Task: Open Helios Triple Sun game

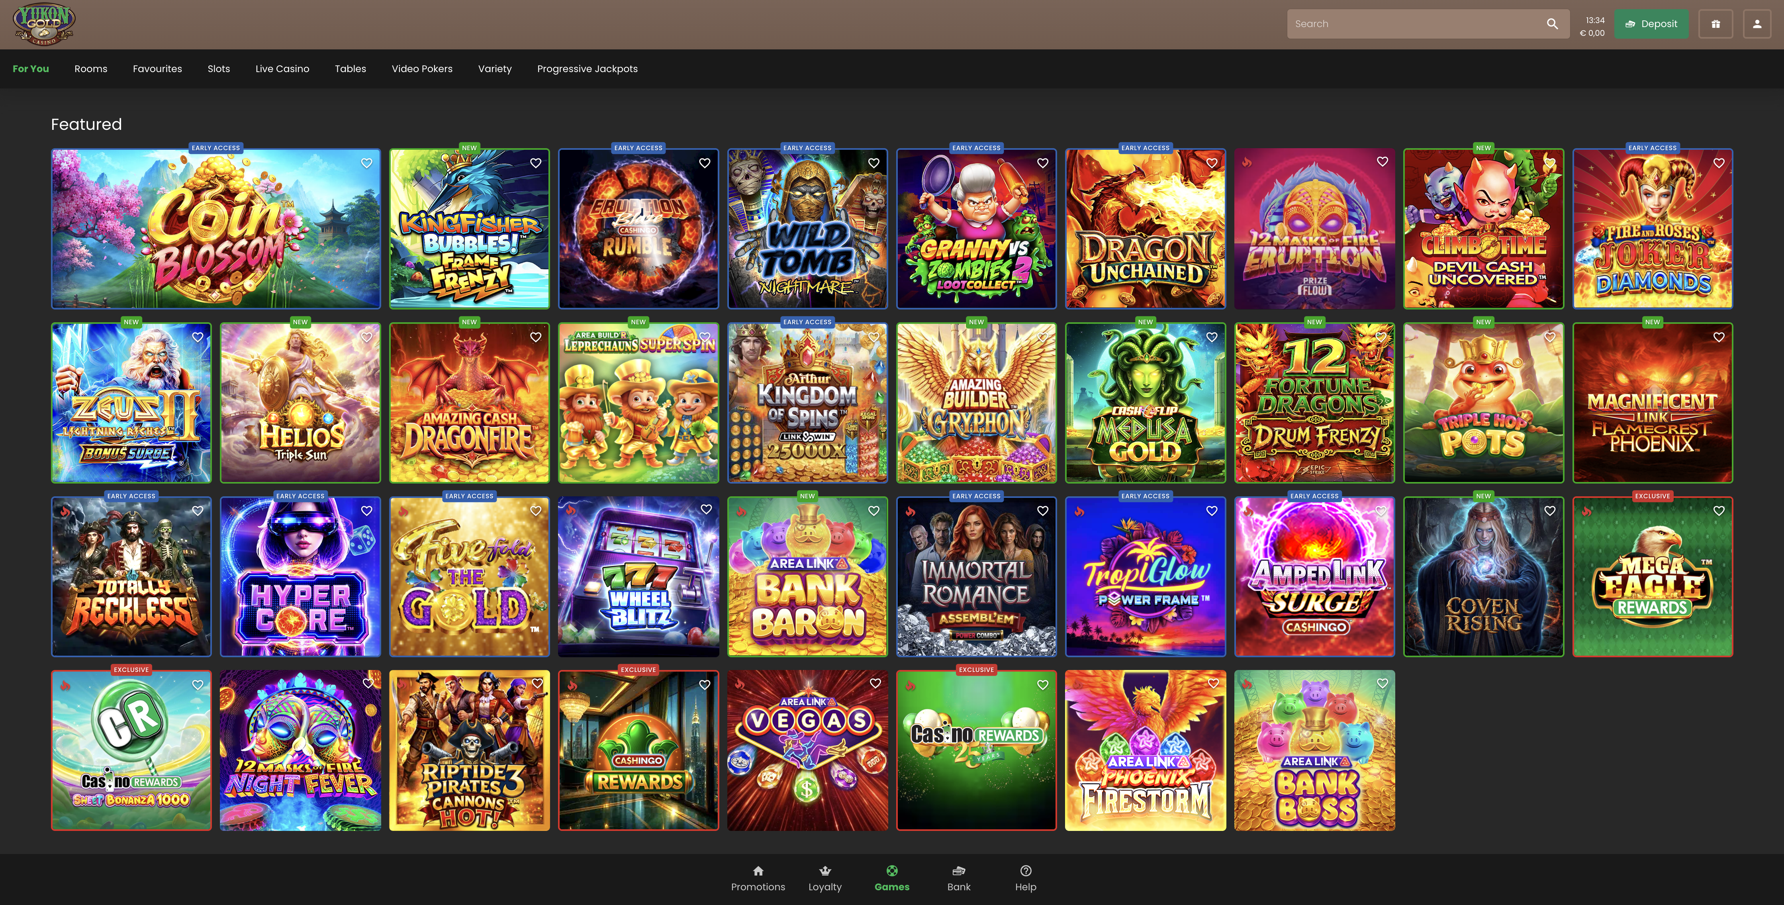Action: [x=300, y=402]
